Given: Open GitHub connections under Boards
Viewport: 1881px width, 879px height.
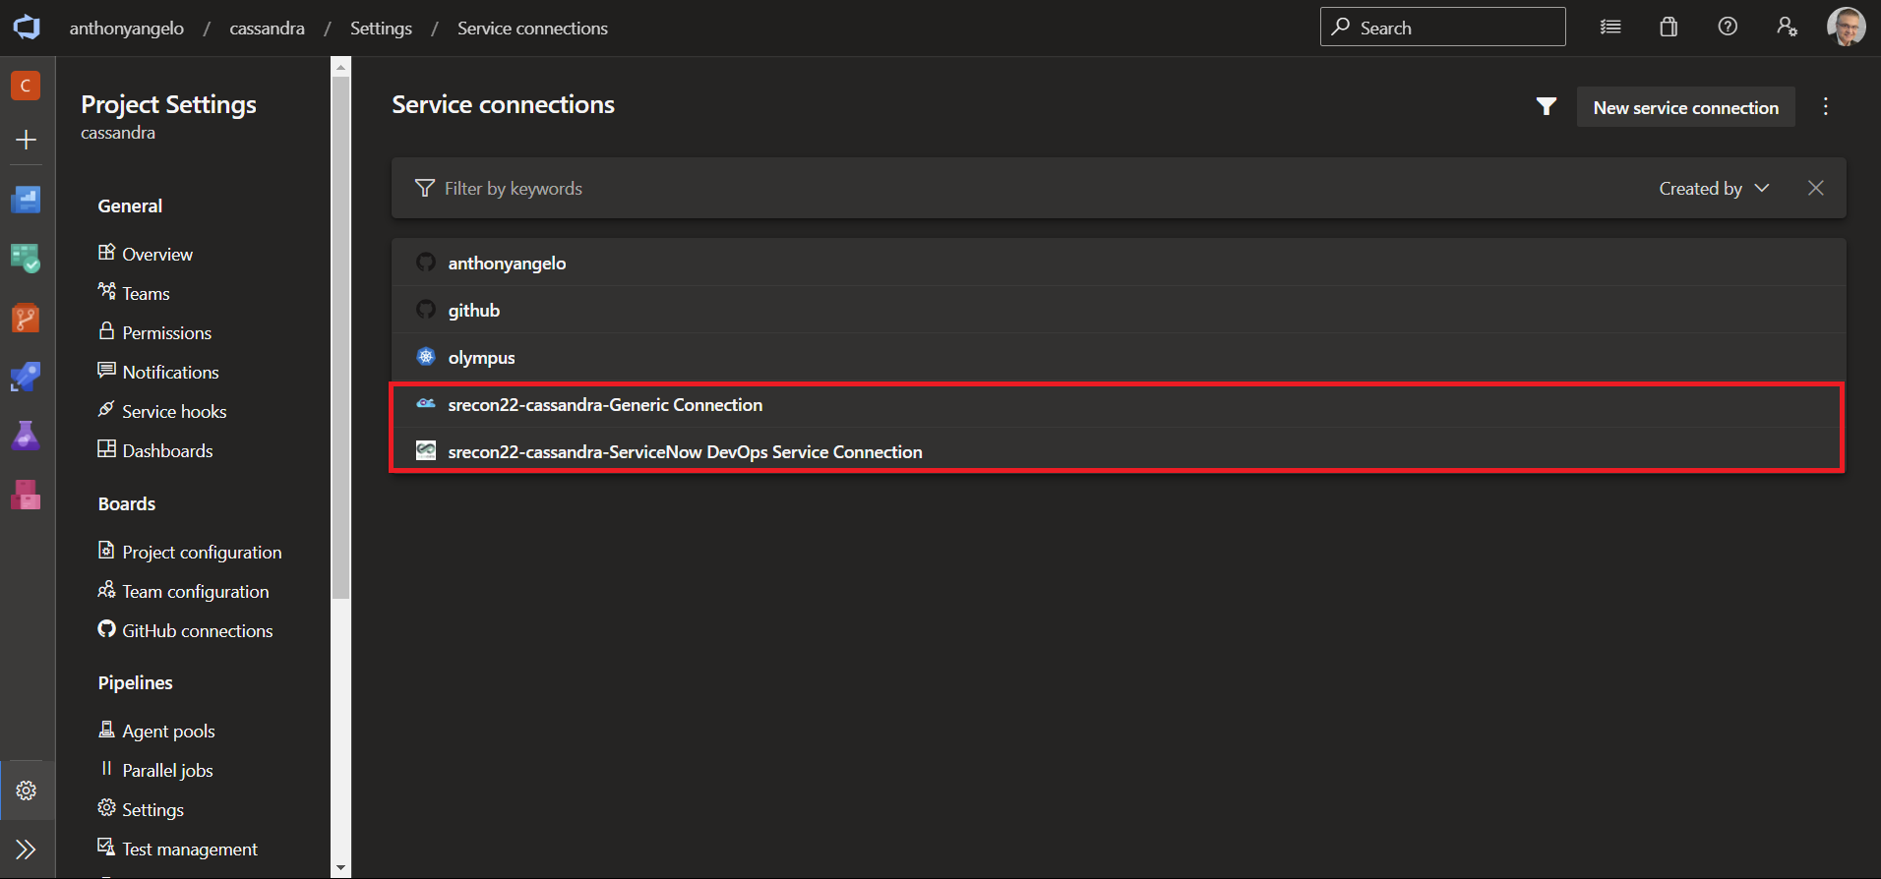Looking at the screenshot, I should 185,630.
